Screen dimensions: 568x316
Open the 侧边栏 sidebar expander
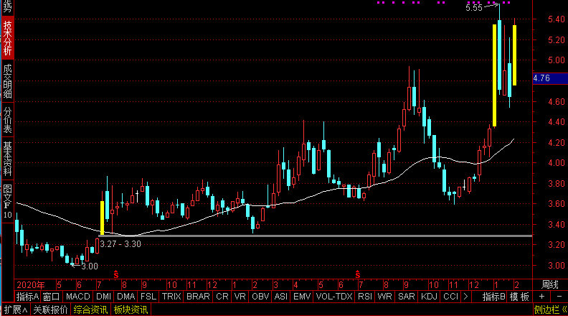[x=550, y=310]
